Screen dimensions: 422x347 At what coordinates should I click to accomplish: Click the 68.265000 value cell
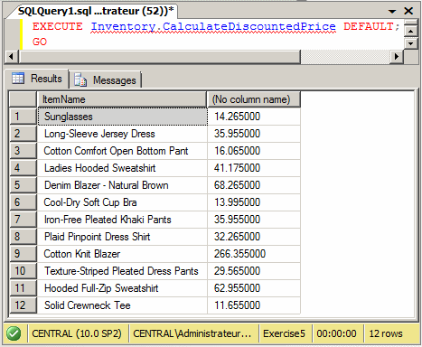[x=254, y=185]
